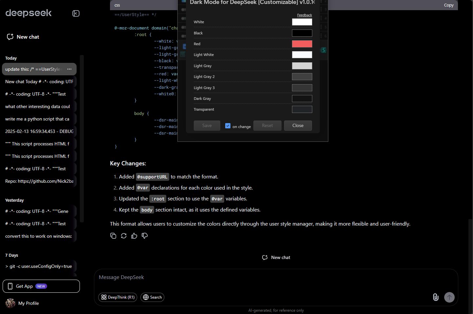473x314 pixels.
Task: Open chat 'New chat Today # -*- coding: UTF'
Action: tap(39, 82)
